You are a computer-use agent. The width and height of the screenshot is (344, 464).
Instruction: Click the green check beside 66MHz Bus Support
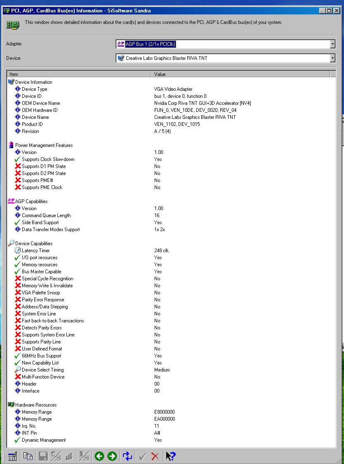coord(17,356)
